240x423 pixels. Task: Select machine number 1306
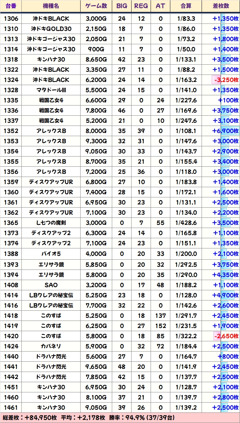[x=11, y=19]
